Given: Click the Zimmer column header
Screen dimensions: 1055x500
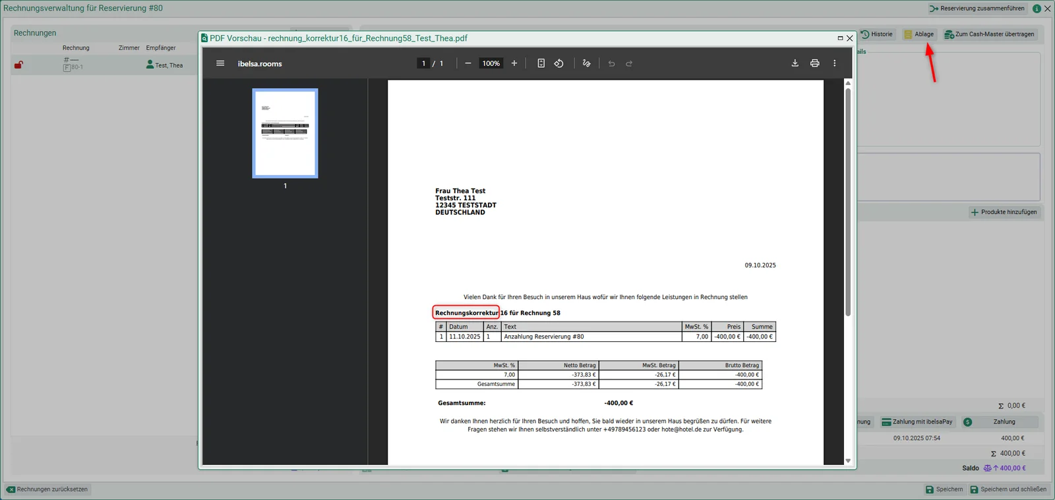Looking at the screenshot, I should [129, 48].
